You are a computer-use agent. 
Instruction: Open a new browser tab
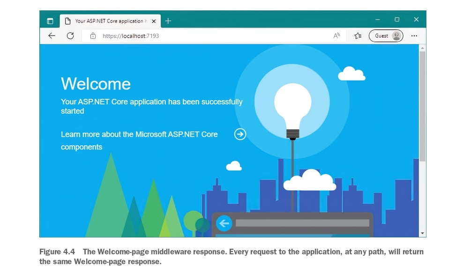coord(168,21)
